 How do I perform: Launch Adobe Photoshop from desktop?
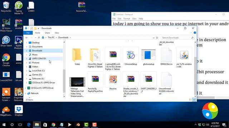[x=19, y=43]
